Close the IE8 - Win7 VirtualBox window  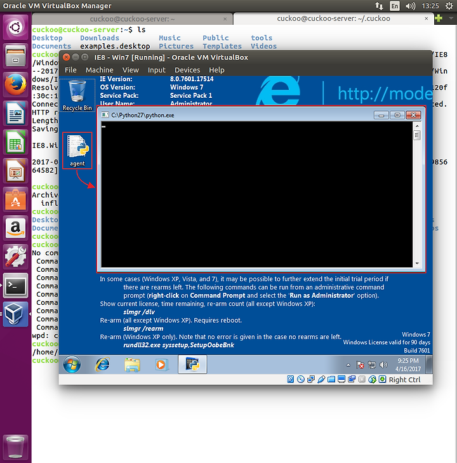(x=67, y=57)
